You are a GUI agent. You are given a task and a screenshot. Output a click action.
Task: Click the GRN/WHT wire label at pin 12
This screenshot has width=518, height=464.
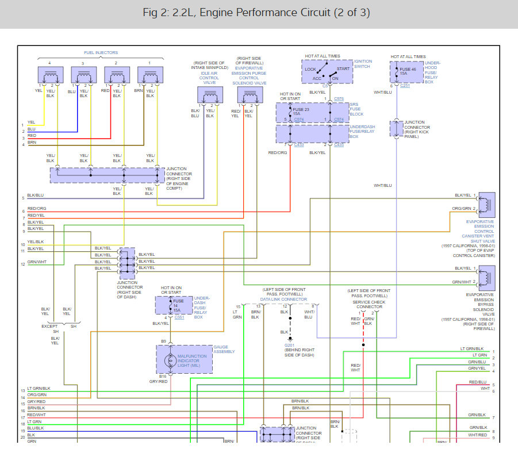[x=37, y=262]
